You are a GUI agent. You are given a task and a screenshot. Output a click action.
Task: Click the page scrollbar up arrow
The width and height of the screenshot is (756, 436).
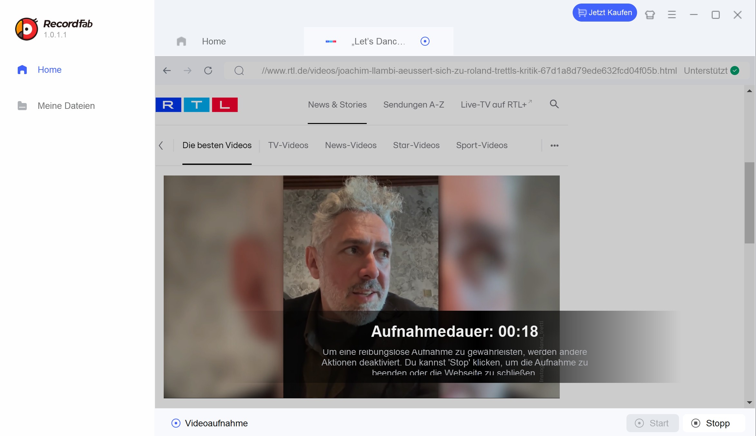pyautogui.click(x=750, y=91)
